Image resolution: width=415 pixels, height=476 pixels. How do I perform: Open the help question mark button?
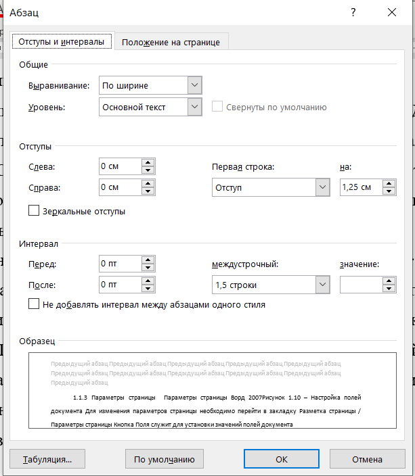tap(353, 12)
